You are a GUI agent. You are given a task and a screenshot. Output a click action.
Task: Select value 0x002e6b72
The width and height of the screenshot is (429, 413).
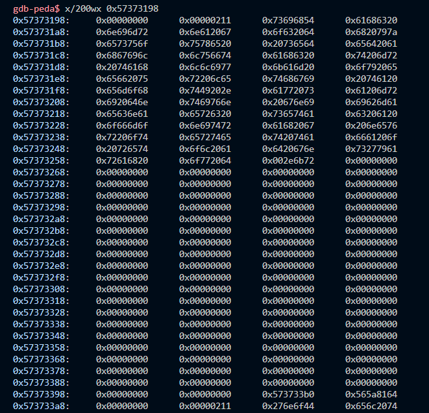coord(288,160)
